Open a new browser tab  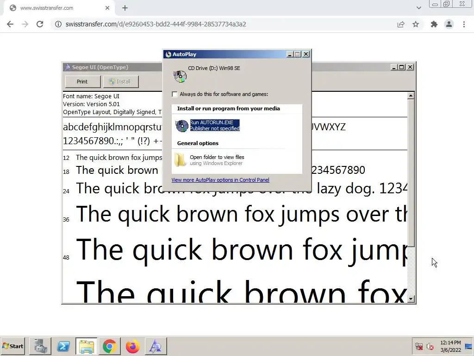point(125,8)
